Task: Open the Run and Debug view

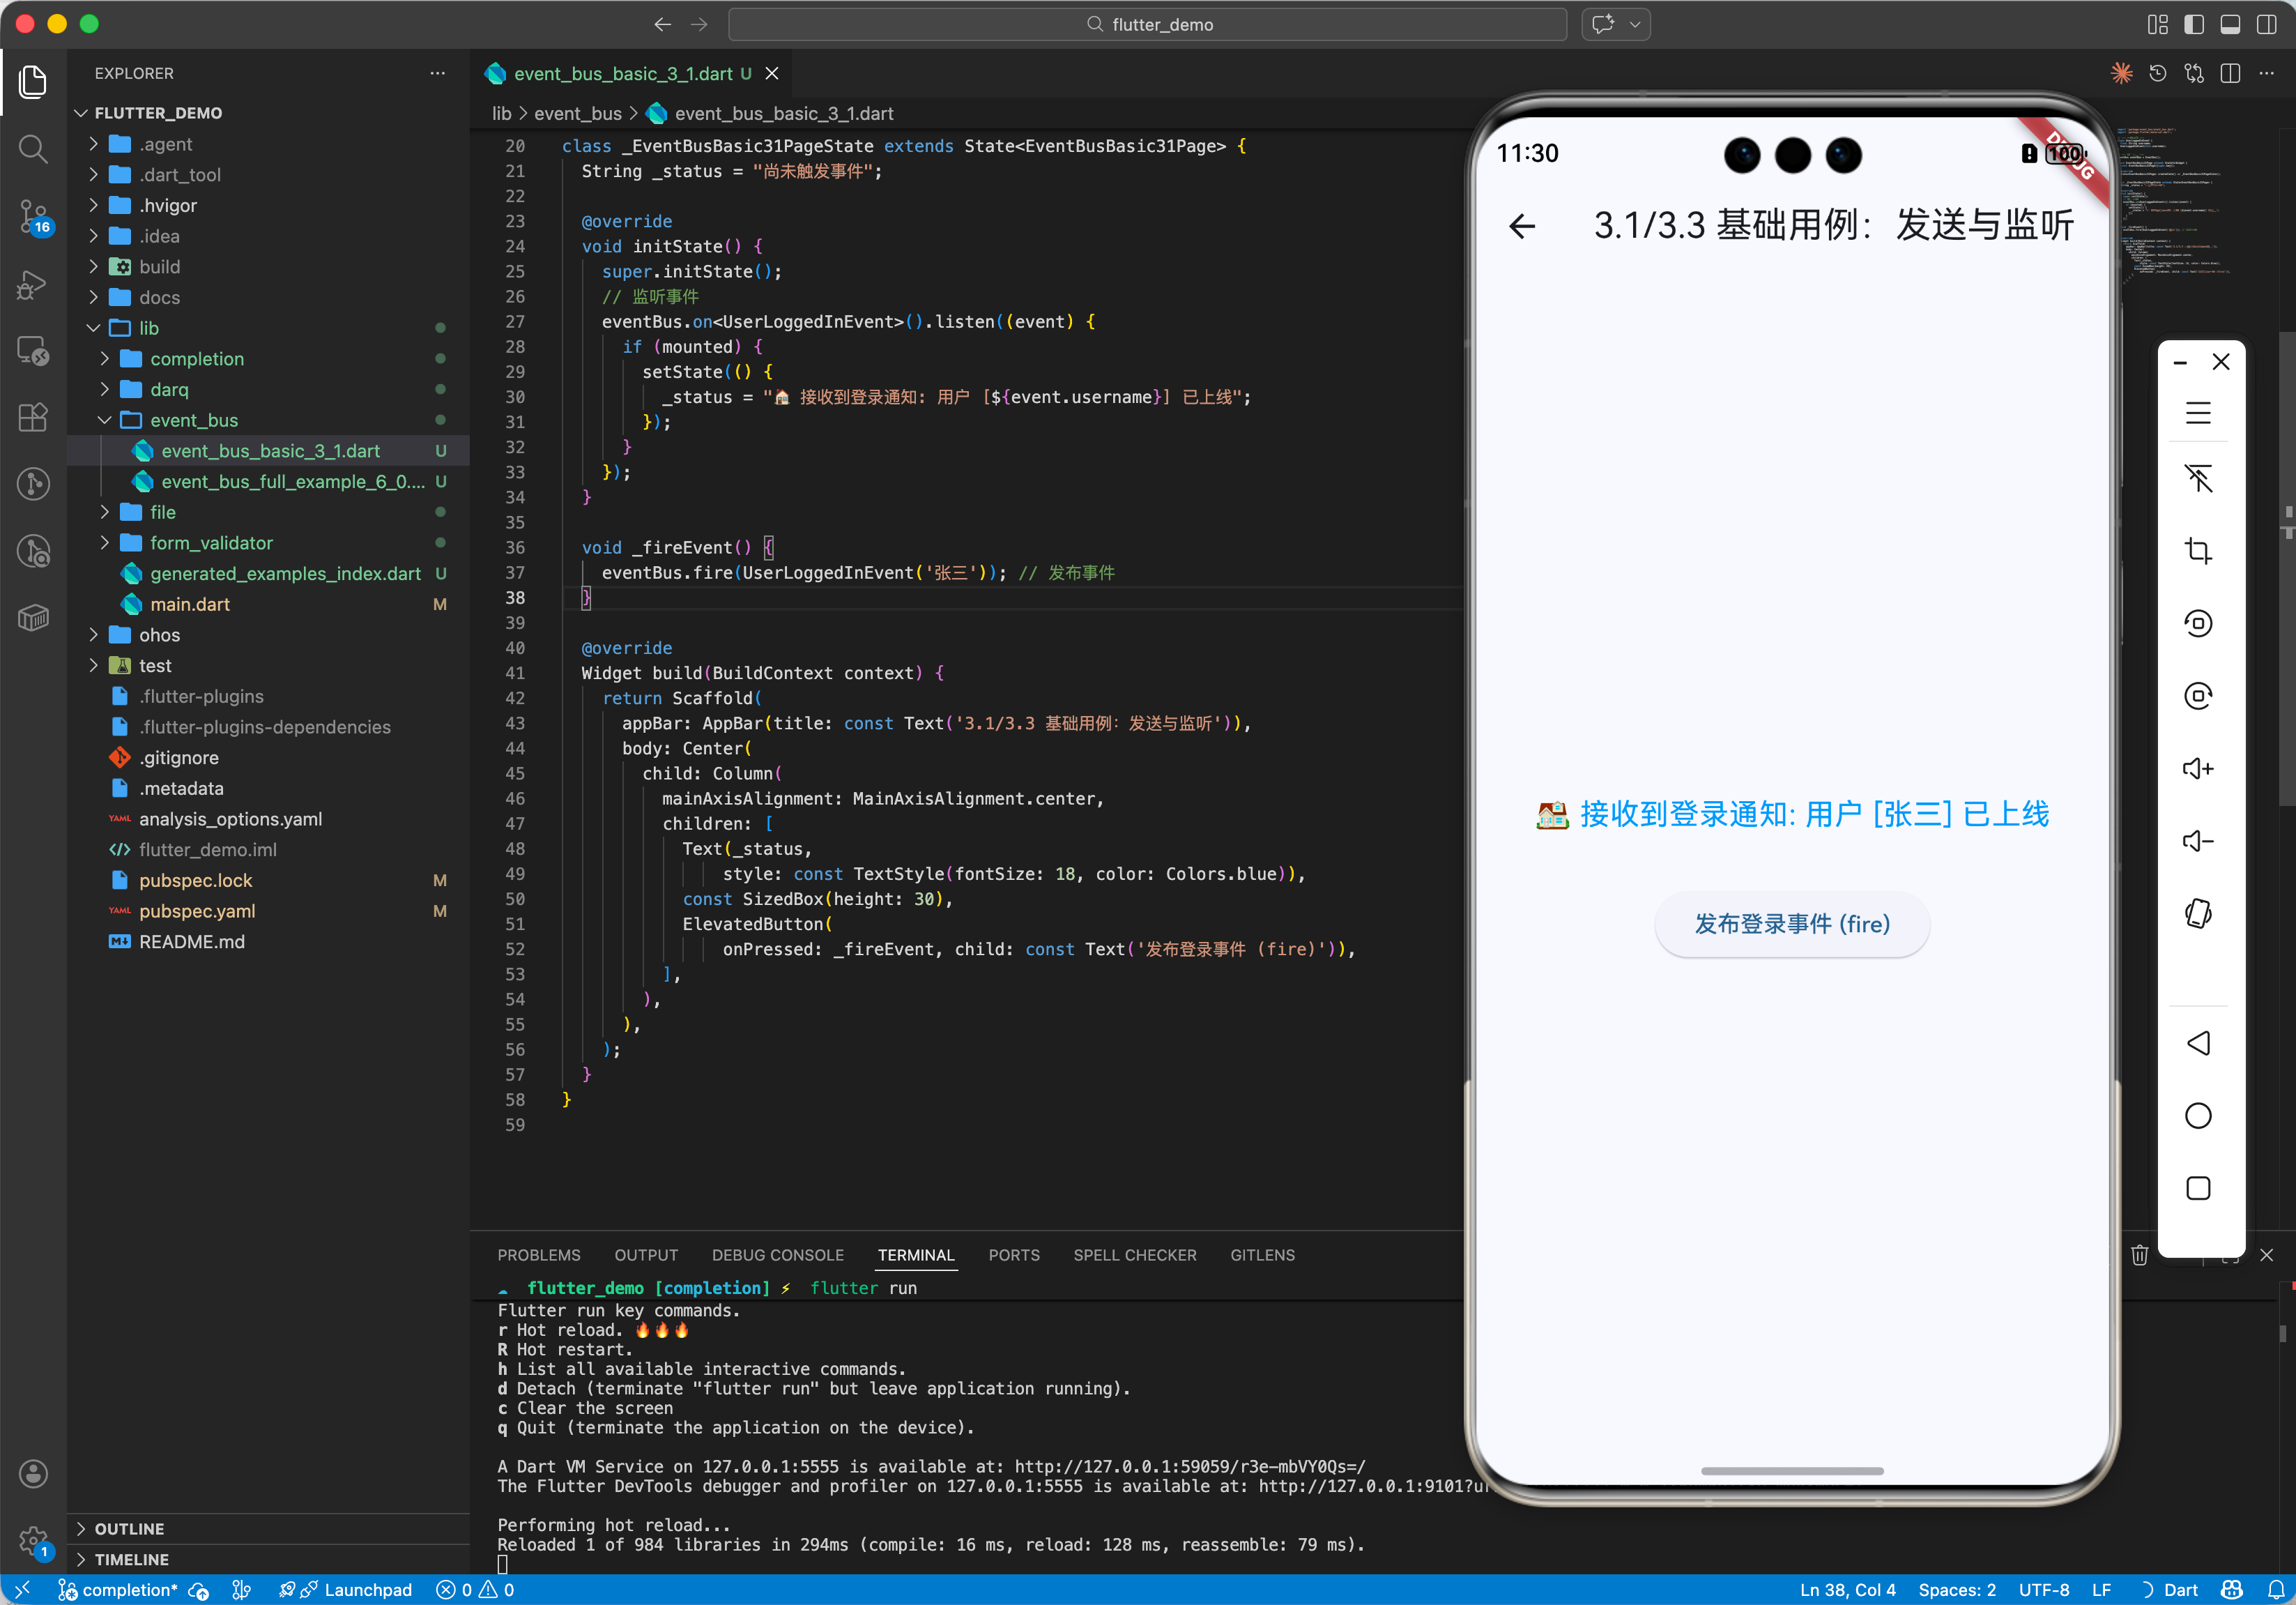Action: point(33,285)
